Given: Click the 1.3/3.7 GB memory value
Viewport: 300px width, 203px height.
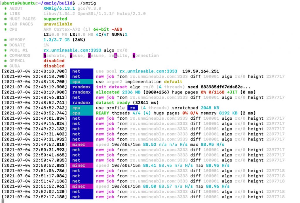Looking at the screenshot, I should point(57,40).
